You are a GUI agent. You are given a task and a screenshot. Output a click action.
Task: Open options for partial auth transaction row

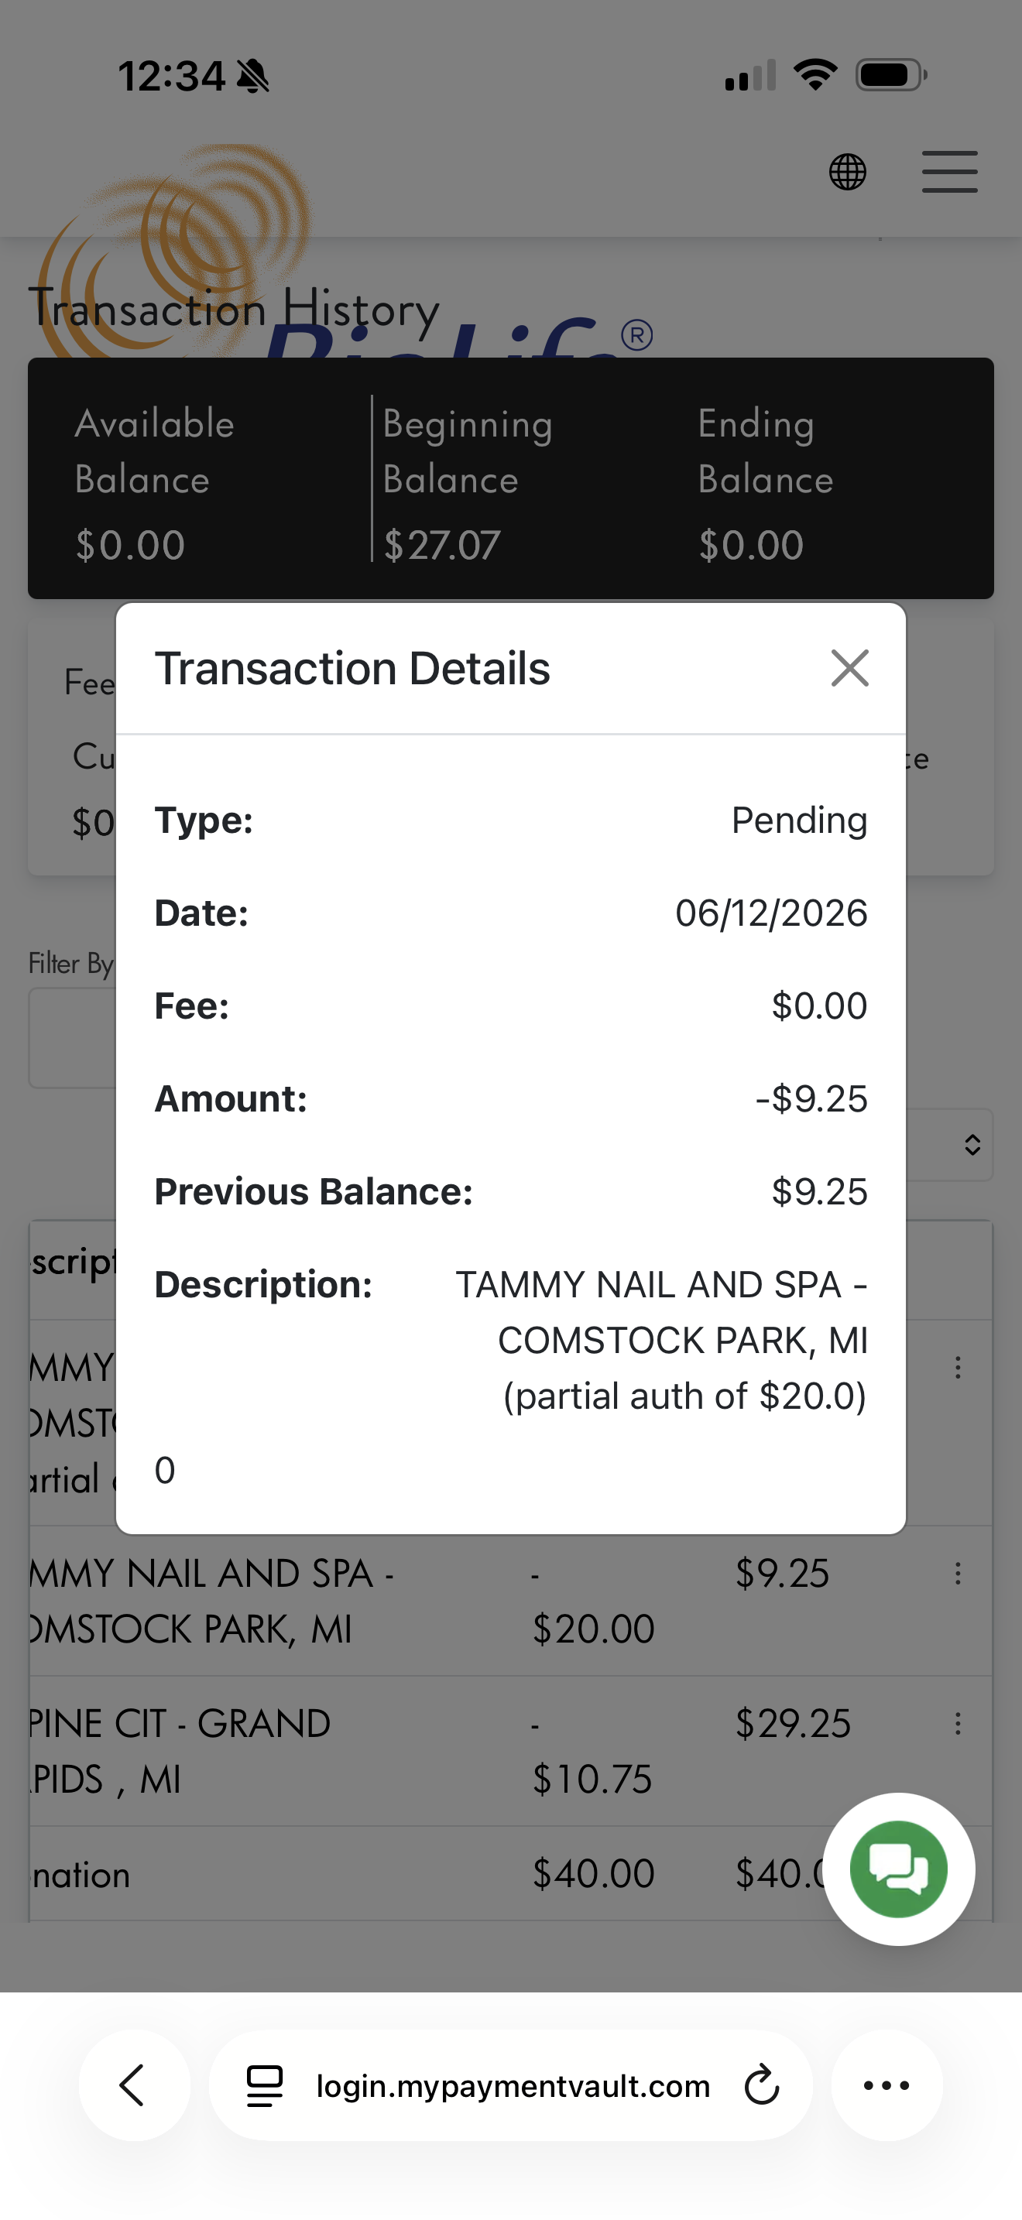pos(958,1368)
